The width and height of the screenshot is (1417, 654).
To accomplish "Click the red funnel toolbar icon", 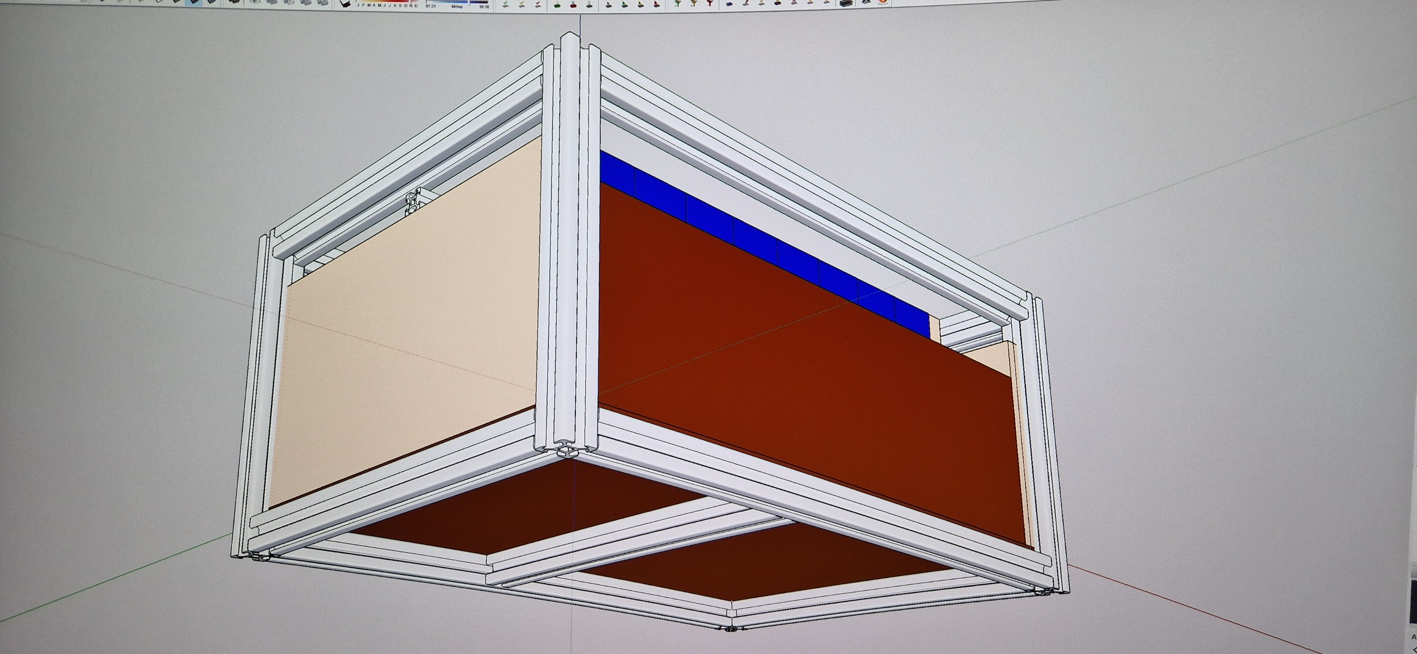I will click(x=710, y=3).
